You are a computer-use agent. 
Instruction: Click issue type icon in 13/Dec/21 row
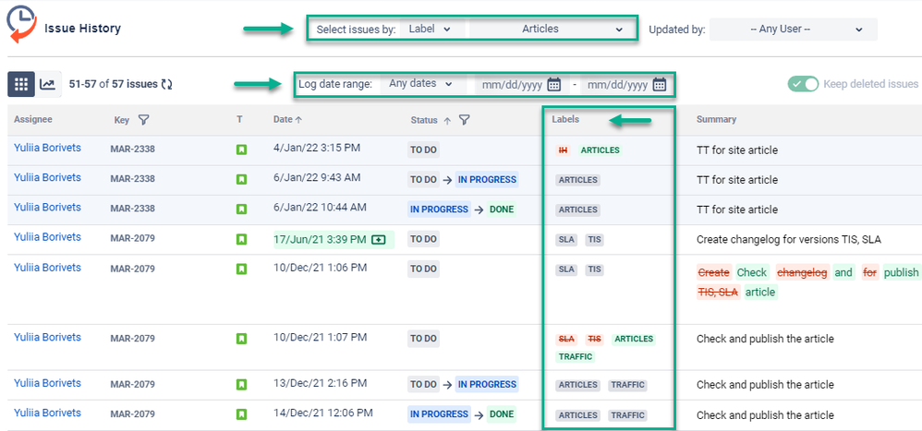(241, 385)
